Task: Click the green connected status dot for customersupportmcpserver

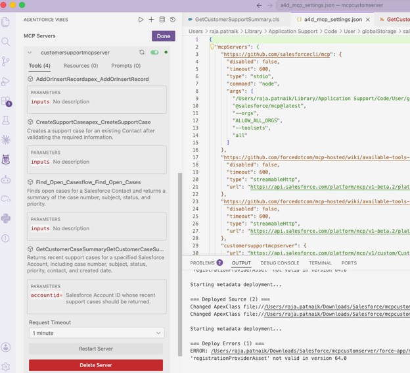Action: pyautogui.click(x=166, y=53)
